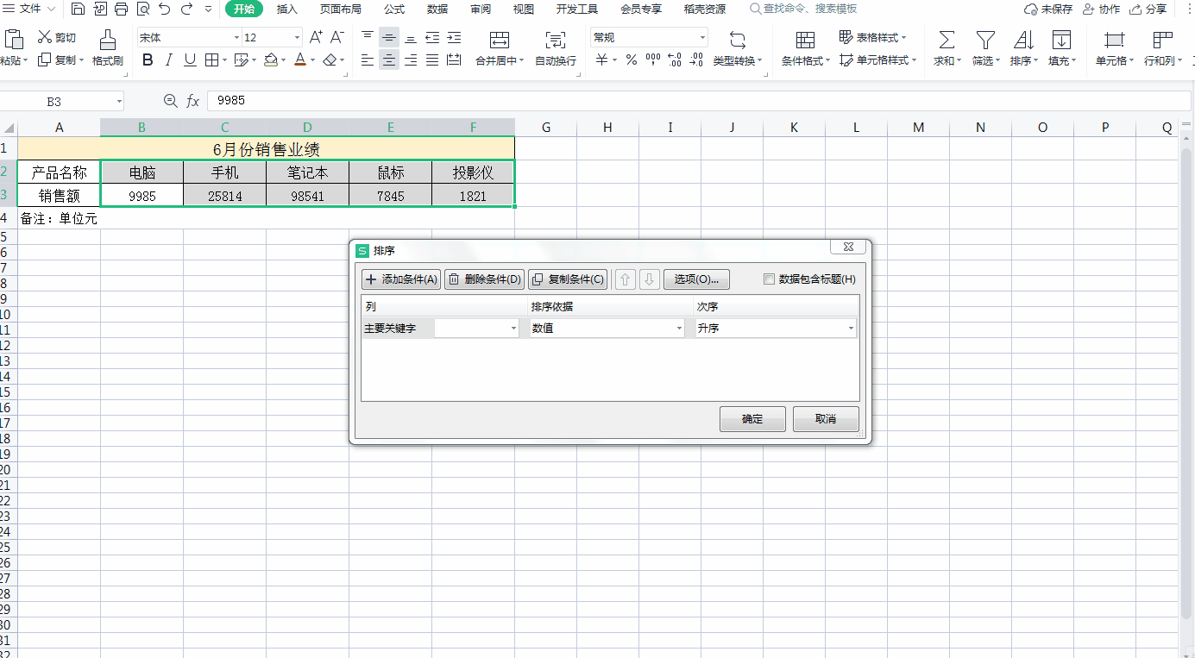The width and height of the screenshot is (1195, 658).
Task: Toggle Bold formatting
Action: click(148, 60)
